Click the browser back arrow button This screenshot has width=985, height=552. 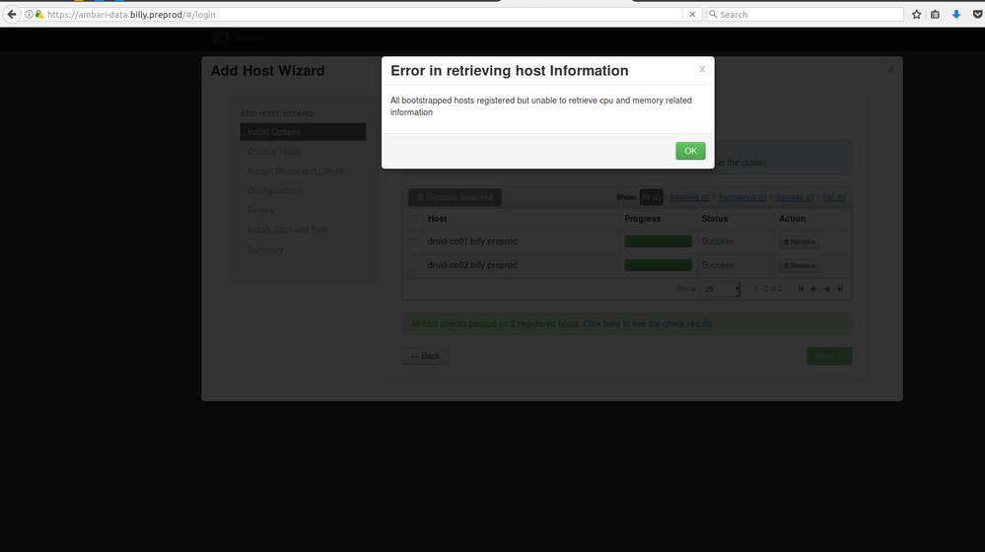click(x=12, y=14)
